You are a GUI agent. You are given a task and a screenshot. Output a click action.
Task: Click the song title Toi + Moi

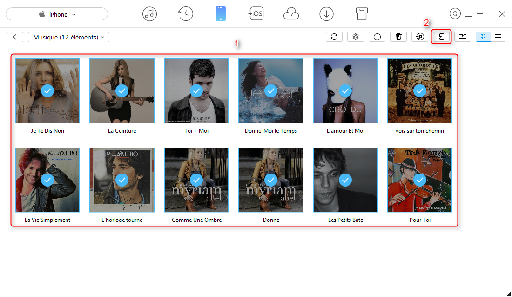click(196, 131)
